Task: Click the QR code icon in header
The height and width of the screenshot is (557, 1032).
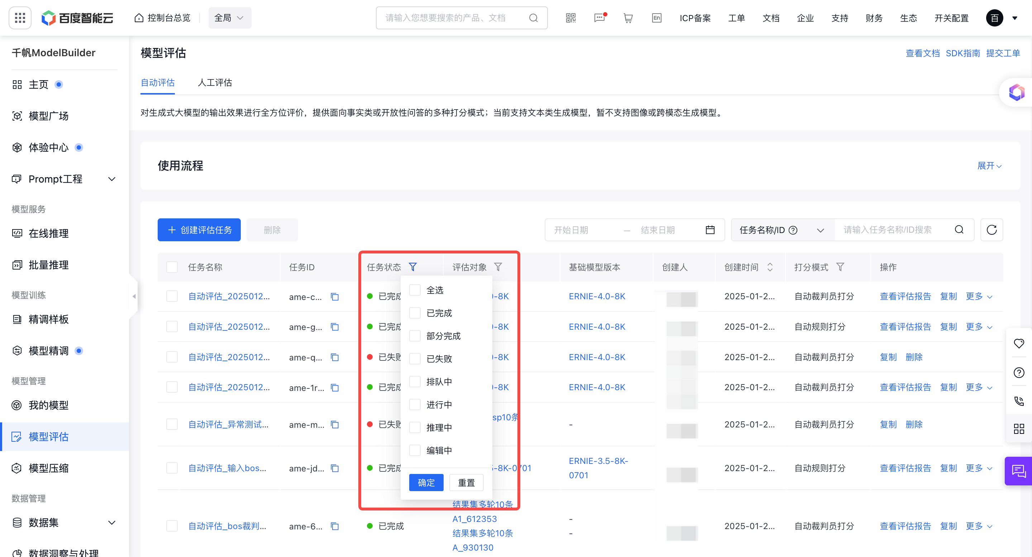Action: pyautogui.click(x=570, y=18)
